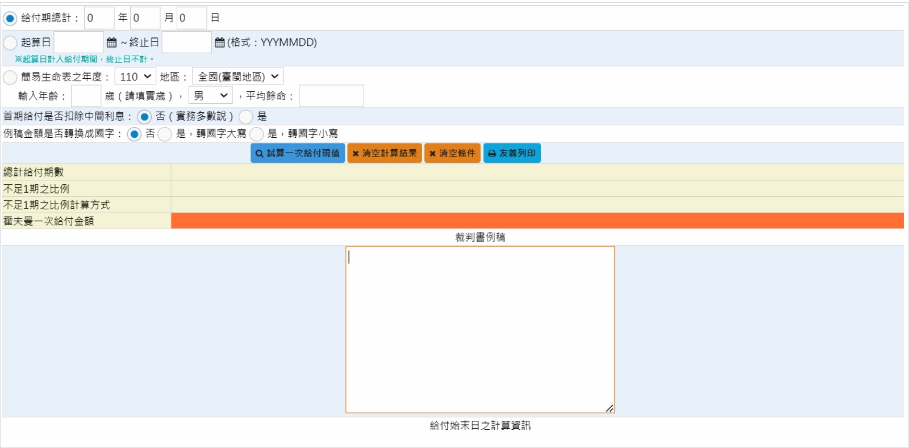Open the 年度 110 dropdown

pyautogui.click(x=135, y=77)
